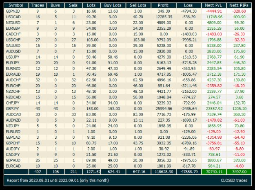255x190 pixels.
Task: Select the USDCAD symbol cell
Action: coord(16,17)
